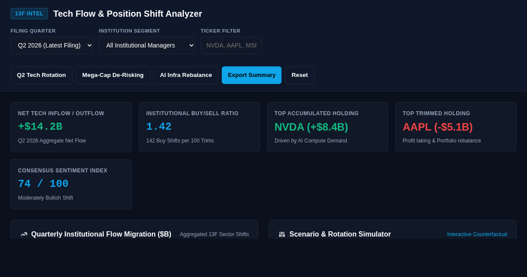Click the Driven by AI Compute Demand note
This screenshot has width=527, height=277.
(310, 141)
